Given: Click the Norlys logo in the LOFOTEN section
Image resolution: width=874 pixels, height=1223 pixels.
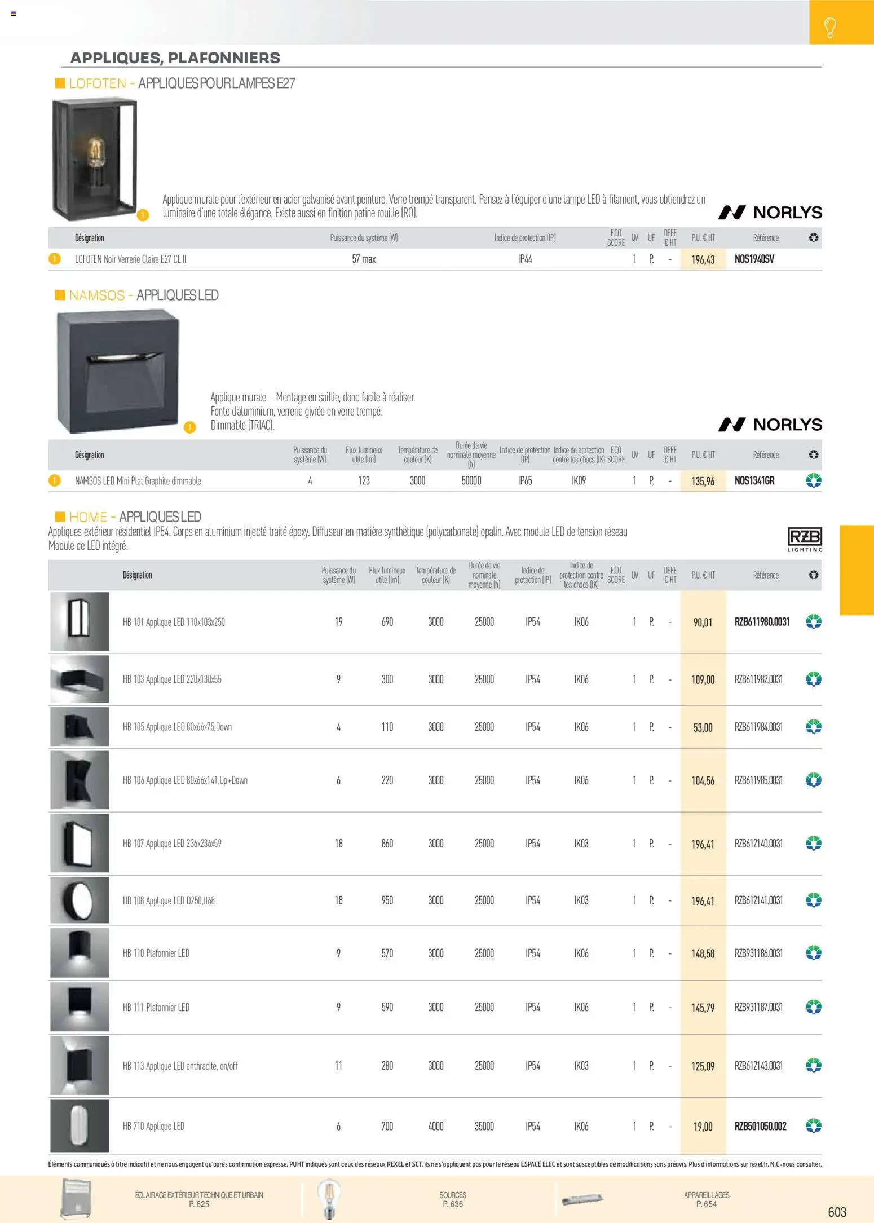Looking at the screenshot, I should coord(770,213).
